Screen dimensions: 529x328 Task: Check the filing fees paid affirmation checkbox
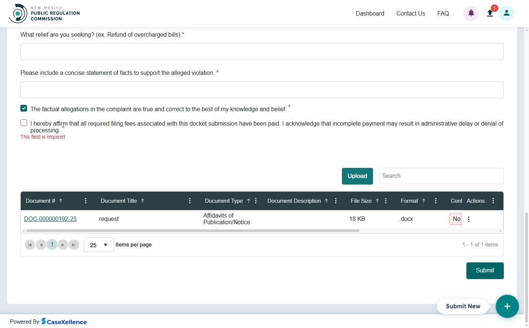coord(24,122)
